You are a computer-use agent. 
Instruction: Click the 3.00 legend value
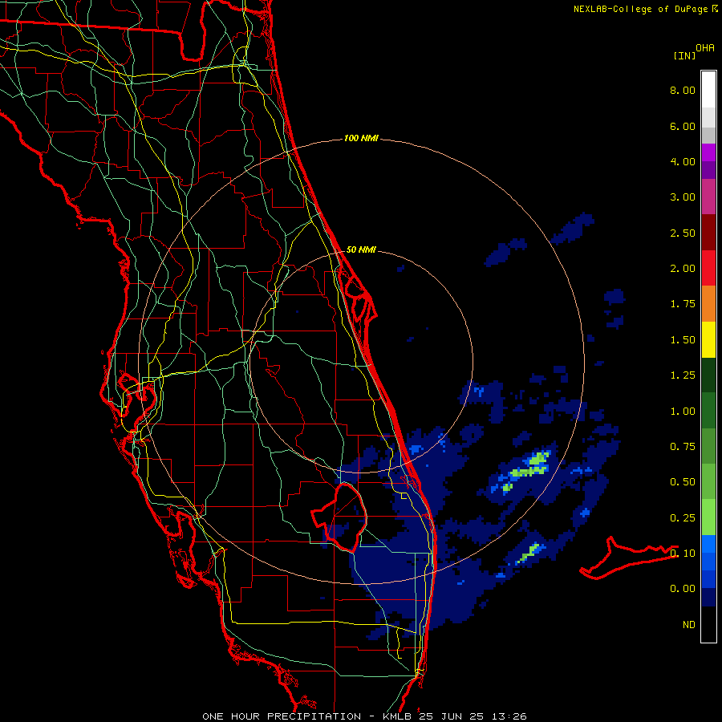(683, 197)
